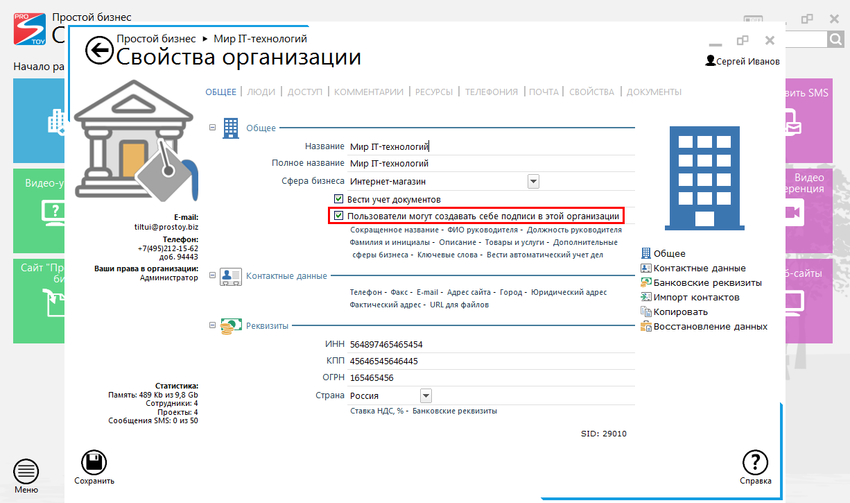Click the Контактные данные section card icon
The image size is (850, 503).
coord(231,276)
